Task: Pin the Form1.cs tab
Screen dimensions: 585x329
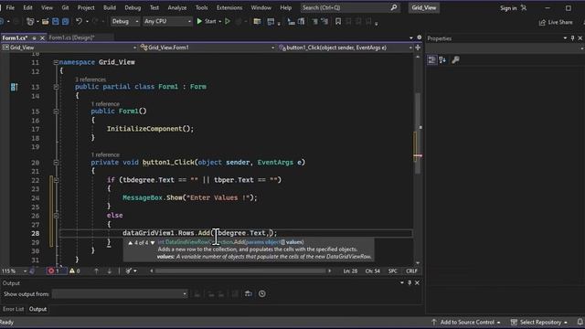Action: [34, 38]
